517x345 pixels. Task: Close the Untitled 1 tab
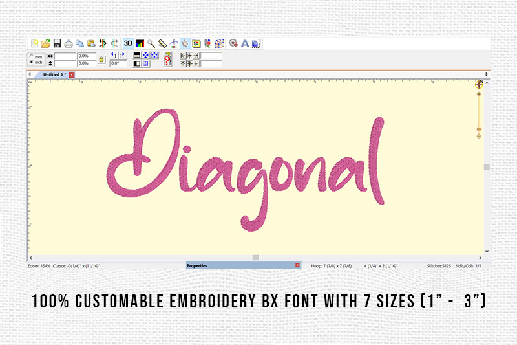pos(72,74)
